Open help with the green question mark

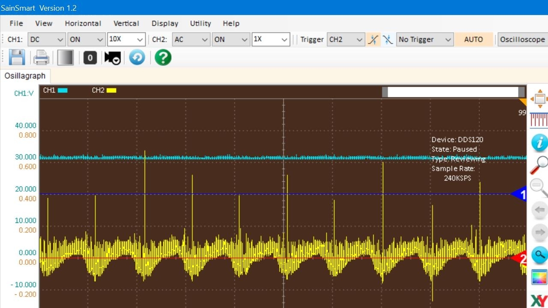point(163,57)
